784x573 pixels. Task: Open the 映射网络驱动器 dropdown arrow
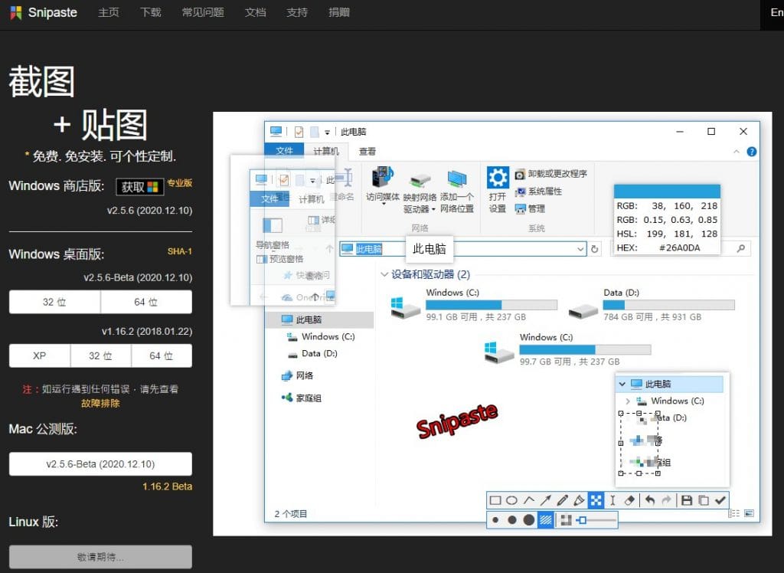point(433,209)
